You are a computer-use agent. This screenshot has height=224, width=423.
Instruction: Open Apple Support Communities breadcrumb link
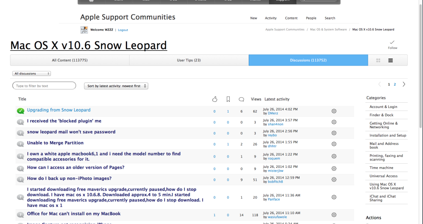coord(285,30)
